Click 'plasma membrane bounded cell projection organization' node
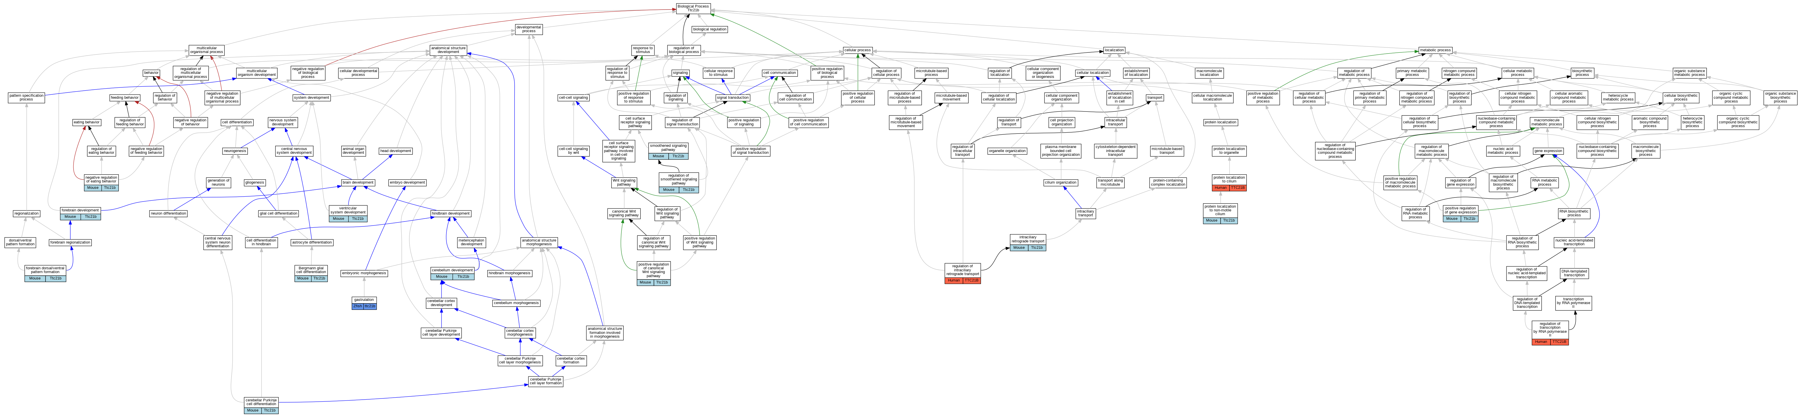 click(x=1061, y=151)
